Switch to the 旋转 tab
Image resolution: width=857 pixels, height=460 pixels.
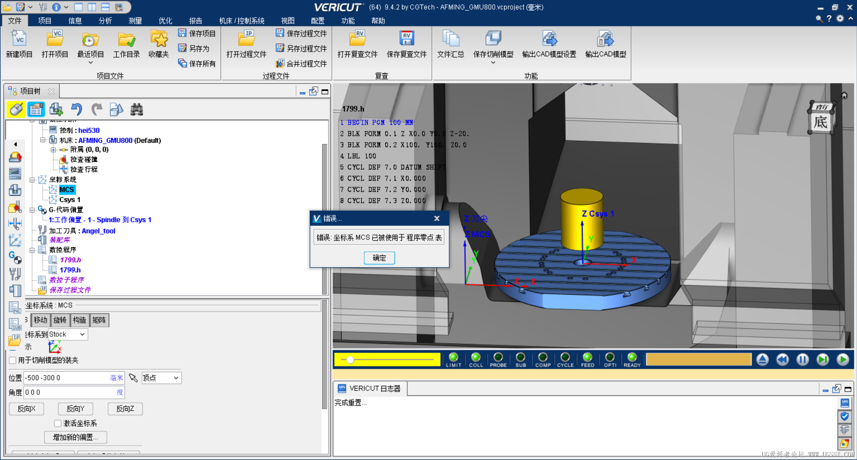coord(60,320)
